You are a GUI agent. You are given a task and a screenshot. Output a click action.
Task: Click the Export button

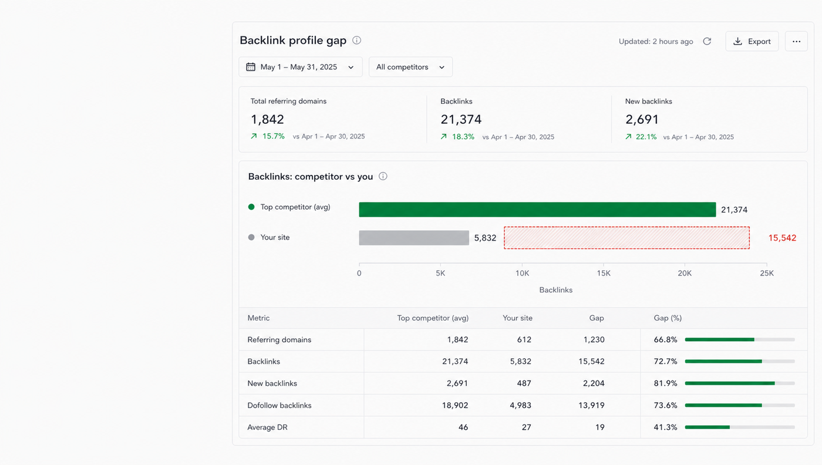pyautogui.click(x=752, y=41)
